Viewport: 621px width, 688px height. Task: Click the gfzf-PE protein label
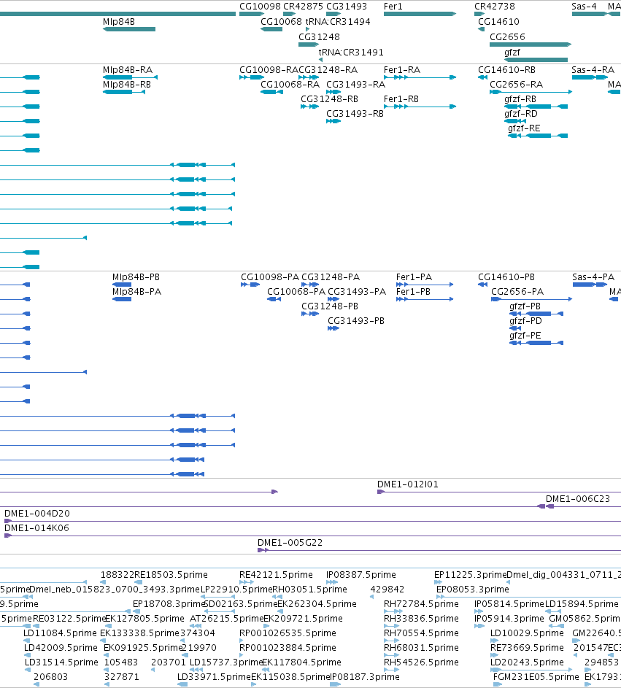pyautogui.click(x=525, y=336)
